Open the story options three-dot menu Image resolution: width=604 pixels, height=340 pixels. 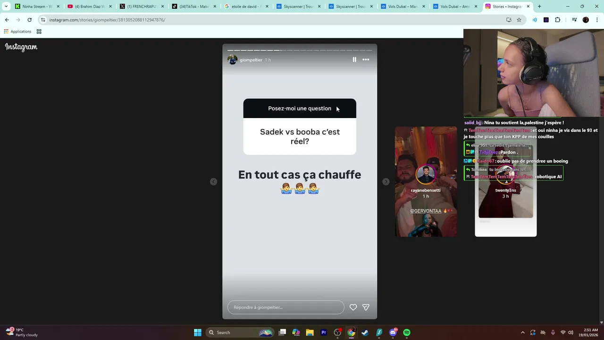[366, 59]
